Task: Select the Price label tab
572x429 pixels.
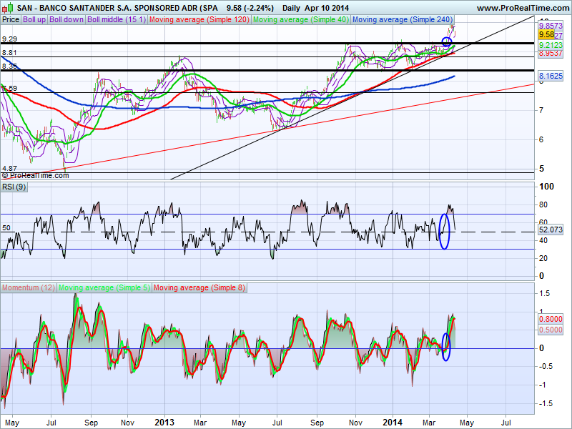Action: [x=11, y=20]
